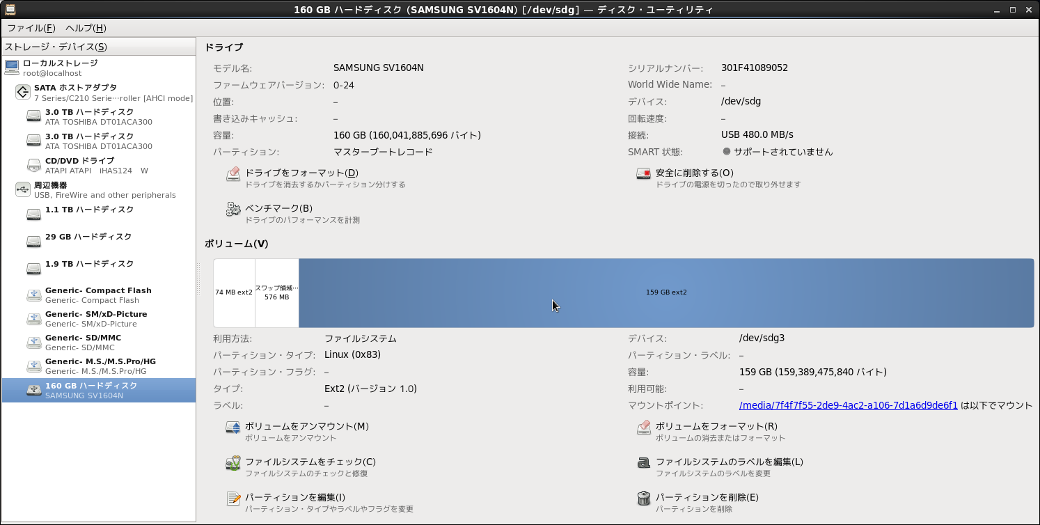Select the 159 GB ext2 partition block
Image resolution: width=1040 pixels, height=525 pixels.
(x=666, y=292)
